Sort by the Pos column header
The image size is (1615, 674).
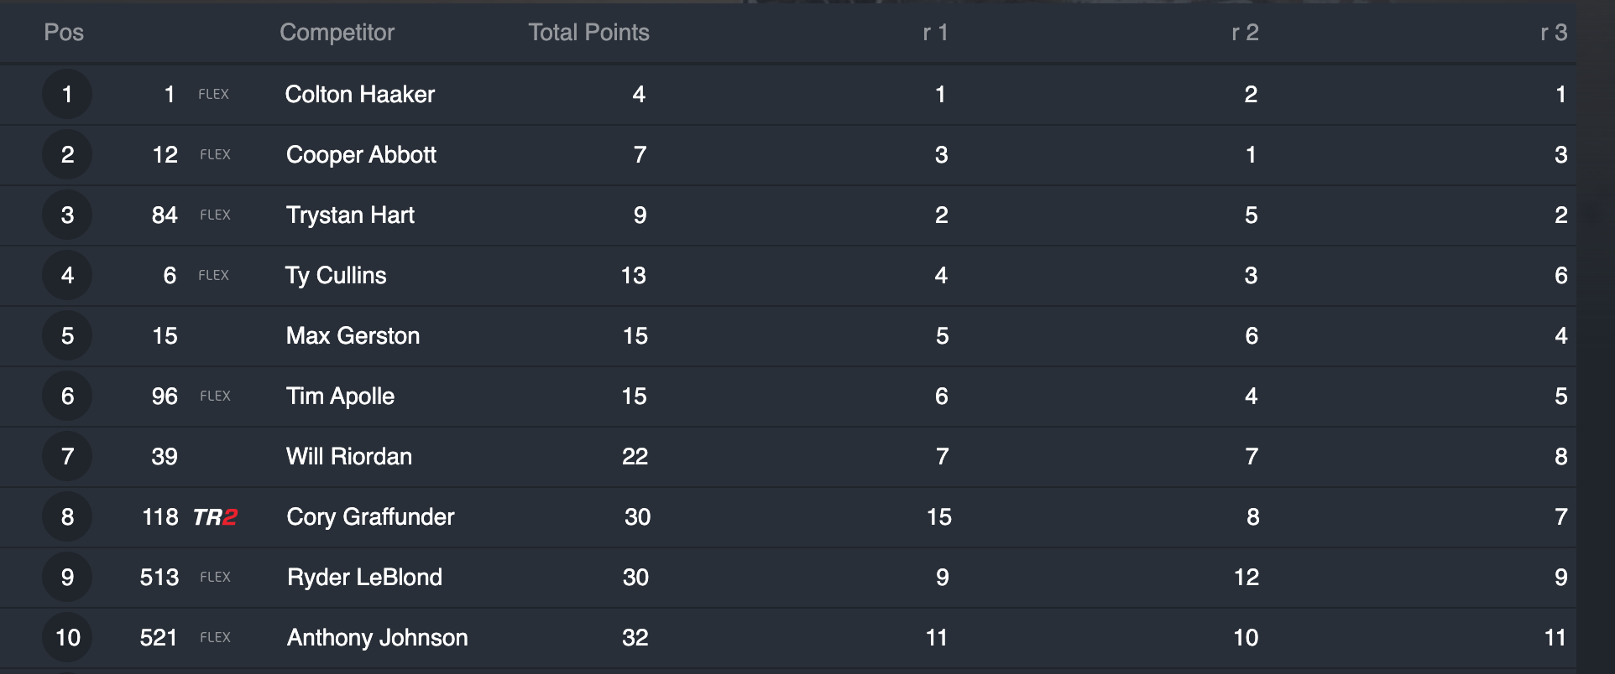[x=64, y=33]
